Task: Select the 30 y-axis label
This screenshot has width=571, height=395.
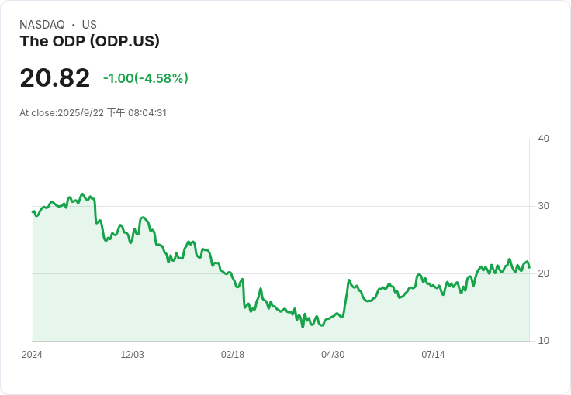Action: point(543,206)
